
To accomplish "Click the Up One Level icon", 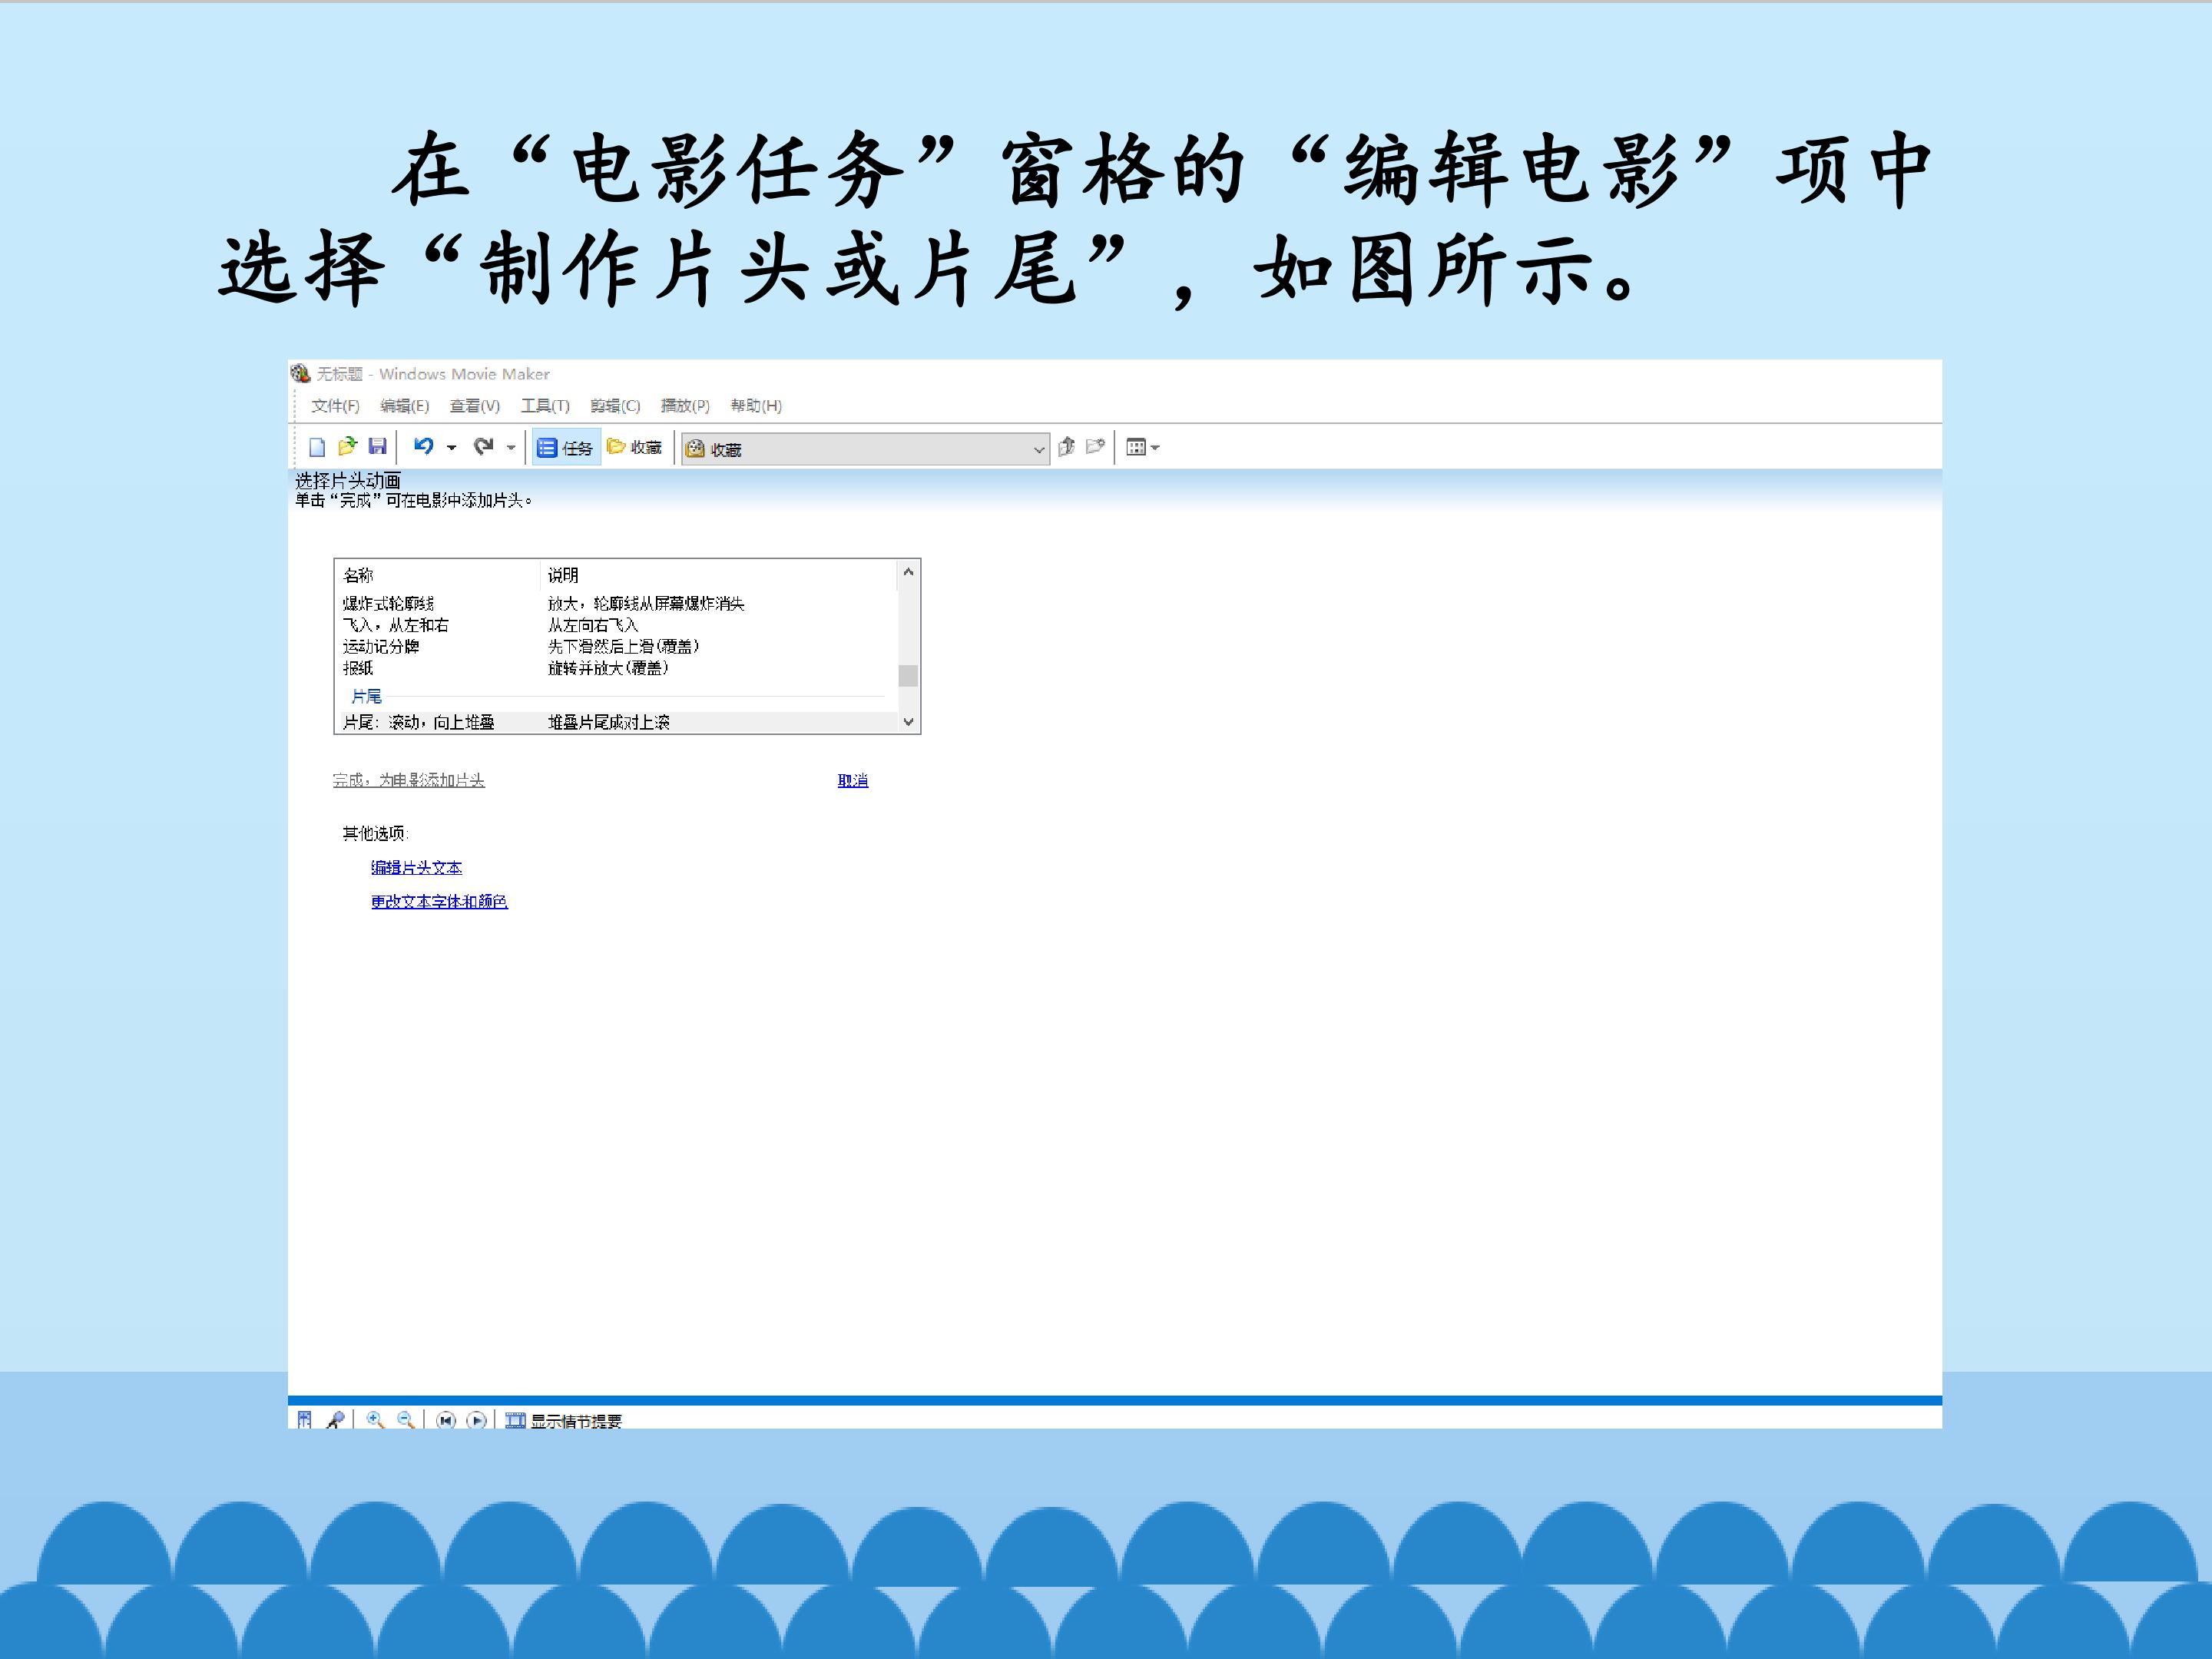I will 1066,447.
